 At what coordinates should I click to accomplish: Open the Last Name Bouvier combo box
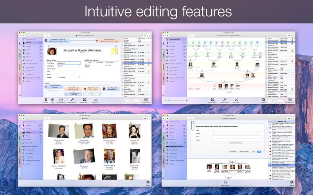pyautogui.click(x=69, y=66)
